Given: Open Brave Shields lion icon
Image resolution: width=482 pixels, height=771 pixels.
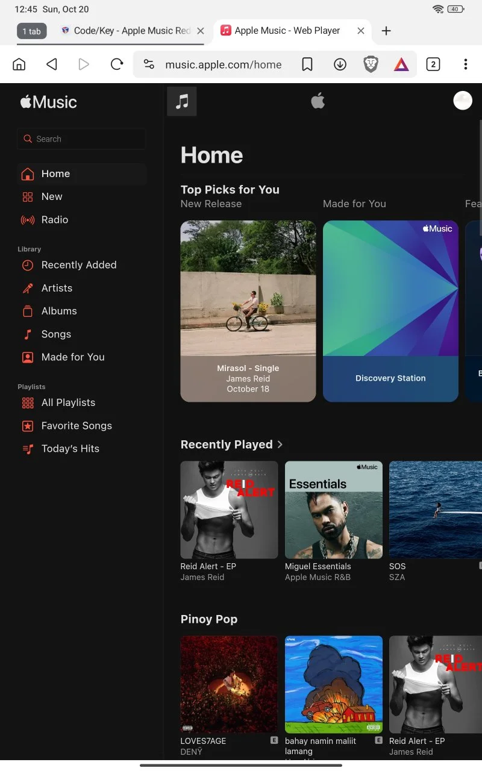Looking at the screenshot, I should (x=371, y=64).
